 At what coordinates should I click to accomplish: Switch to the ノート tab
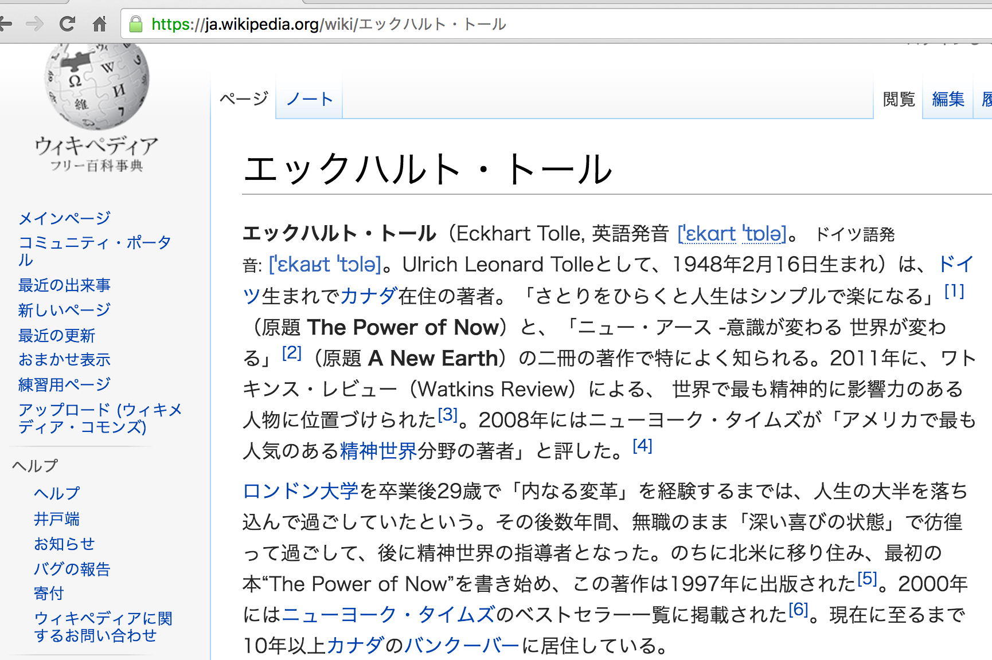click(310, 99)
